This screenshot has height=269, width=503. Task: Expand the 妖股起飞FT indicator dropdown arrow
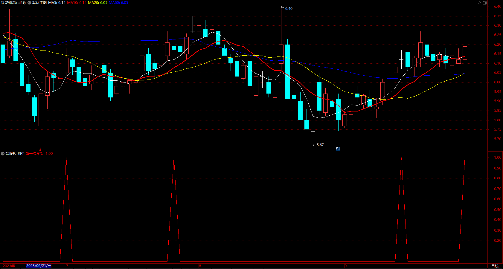(x=3, y=154)
